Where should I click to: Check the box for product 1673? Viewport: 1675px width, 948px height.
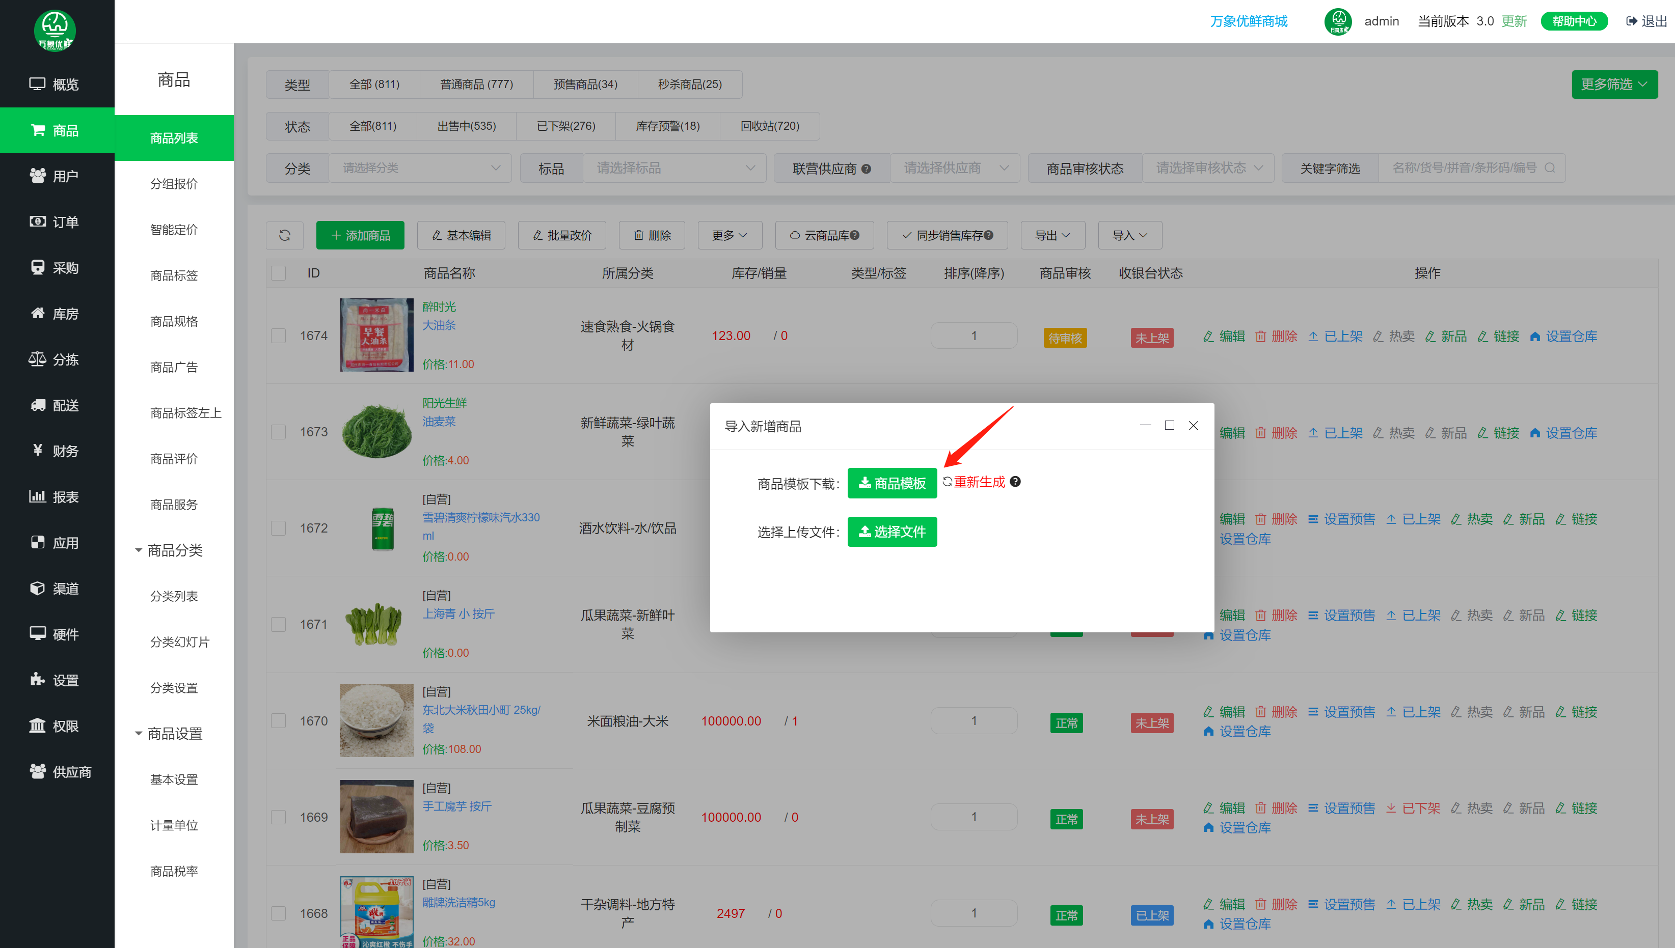(279, 432)
